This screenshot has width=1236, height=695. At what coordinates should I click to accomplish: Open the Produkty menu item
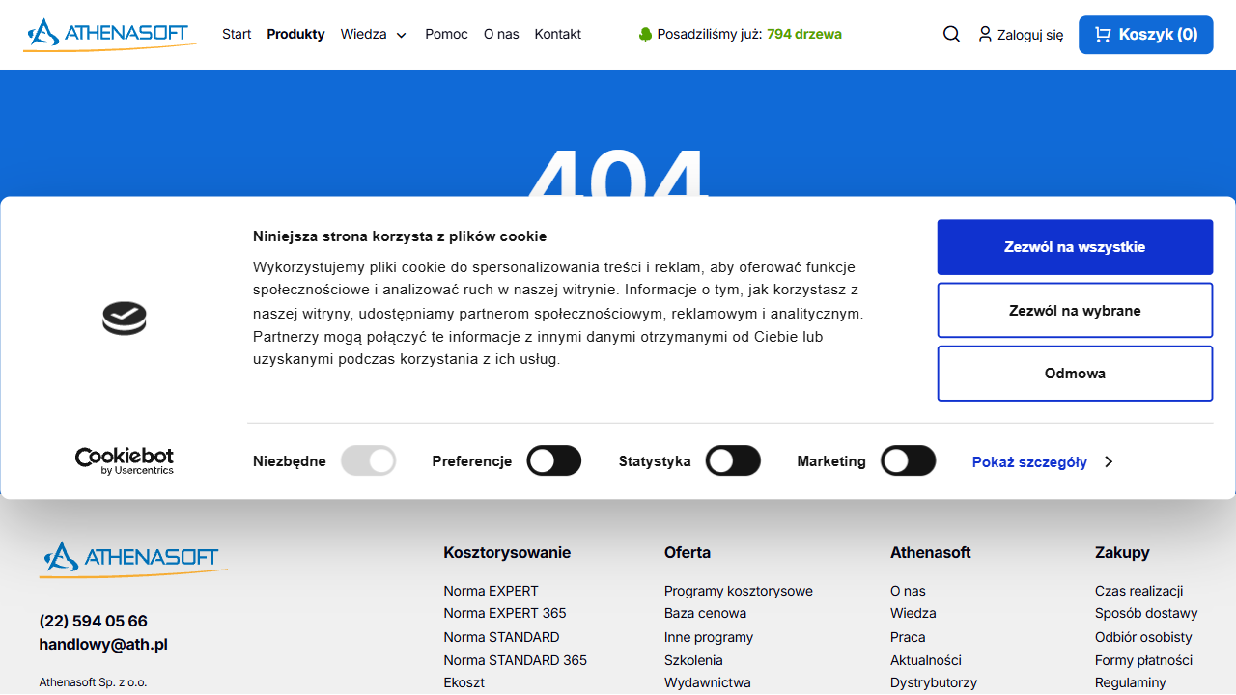click(x=295, y=34)
